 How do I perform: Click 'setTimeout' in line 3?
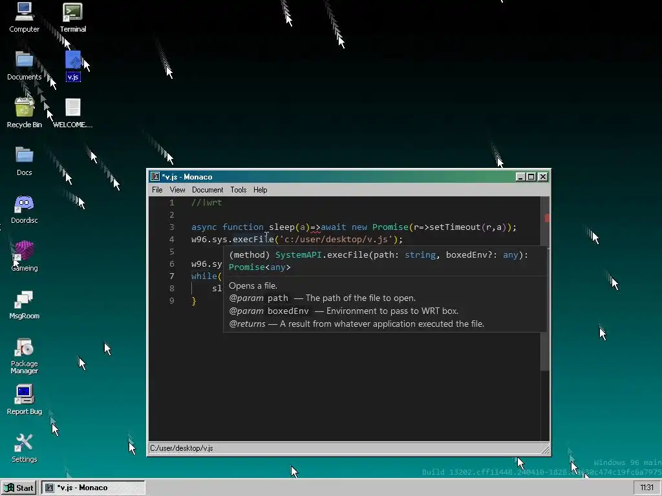point(455,227)
